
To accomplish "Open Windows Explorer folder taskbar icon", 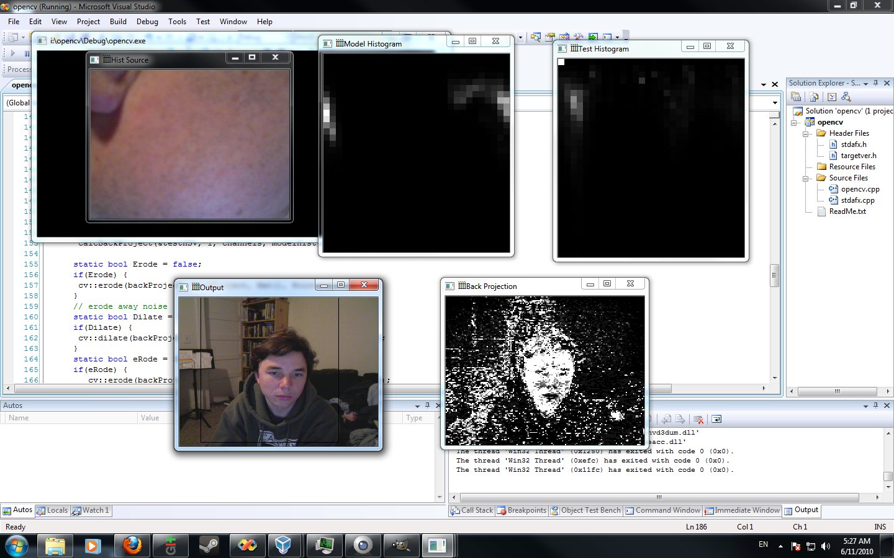I will click(x=55, y=546).
